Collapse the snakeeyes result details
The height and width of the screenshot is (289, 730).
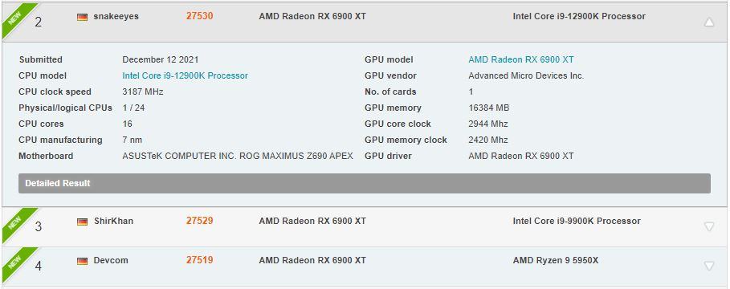(709, 22)
